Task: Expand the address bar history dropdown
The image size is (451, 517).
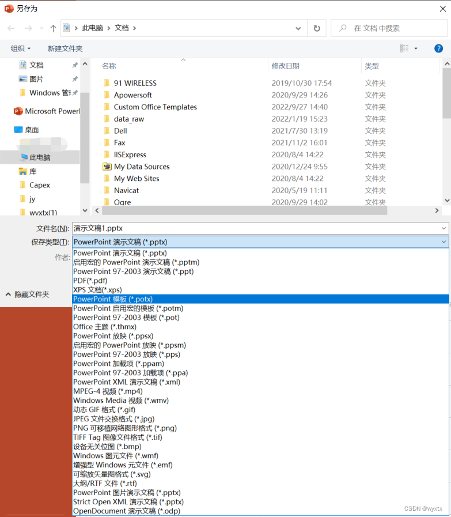Action: pyautogui.click(x=298, y=28)
